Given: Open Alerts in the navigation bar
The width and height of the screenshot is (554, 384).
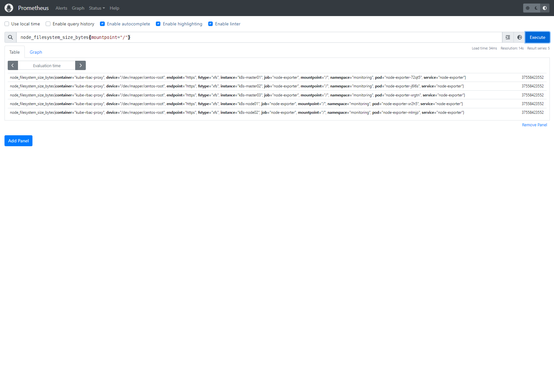Looking at the screenshot, I should coord(61,8).
